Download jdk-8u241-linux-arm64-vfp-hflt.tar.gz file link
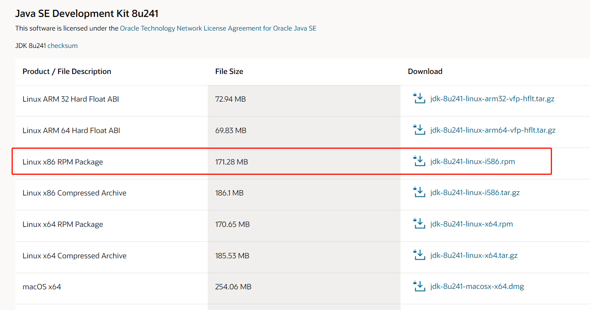 (x=493, y=130)
